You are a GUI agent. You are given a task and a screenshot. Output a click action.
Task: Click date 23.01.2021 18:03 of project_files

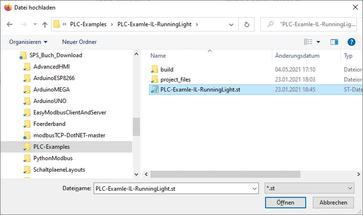[x=295, y=80]
